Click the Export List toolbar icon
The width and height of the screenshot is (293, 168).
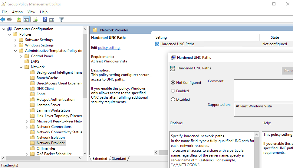click(x=35, y=19)
